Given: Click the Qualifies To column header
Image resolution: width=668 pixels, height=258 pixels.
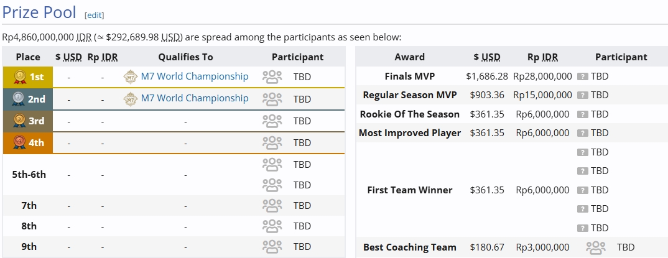Looking at the screenshot, I should point(185,57).
